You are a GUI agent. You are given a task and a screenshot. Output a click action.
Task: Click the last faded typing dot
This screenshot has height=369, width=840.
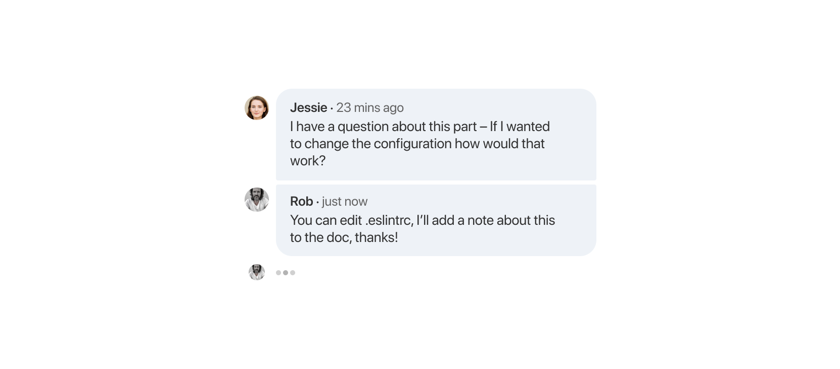coord(293,272)
